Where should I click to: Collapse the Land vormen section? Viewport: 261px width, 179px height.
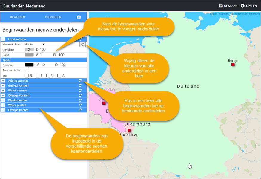pyautogui.click(x=3, y=39)
